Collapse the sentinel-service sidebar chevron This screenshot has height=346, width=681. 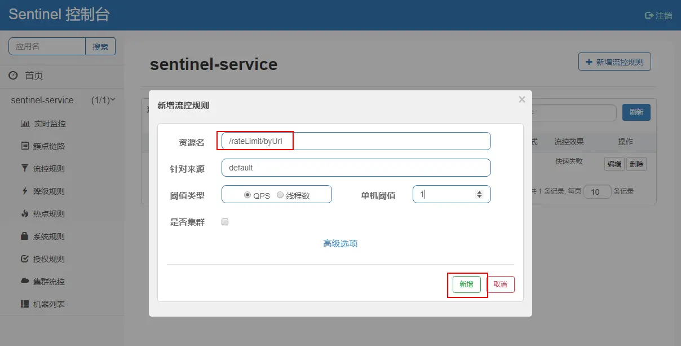click(113, 100)
